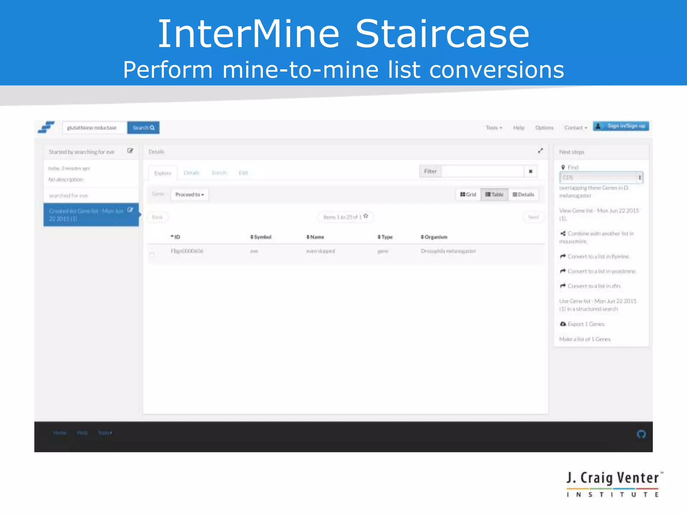Click the blue Search button
Image resolution: width=687 pixels, height=515 pixels.
pyautogui.click(x=143, y=128)
